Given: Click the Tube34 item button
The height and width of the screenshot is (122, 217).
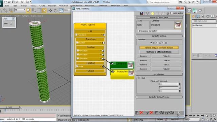Looking at the screenshot, I should pos(166,60).
